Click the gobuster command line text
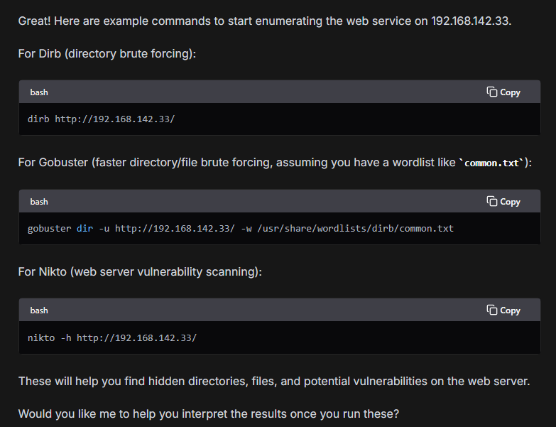Screen dimensions: 556x427 click(241, 228)
